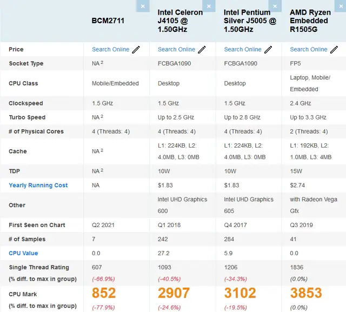The width and height of the screenshot is (346, 312).
Task: Click the Price row label
Action: (x=16, y=49)
